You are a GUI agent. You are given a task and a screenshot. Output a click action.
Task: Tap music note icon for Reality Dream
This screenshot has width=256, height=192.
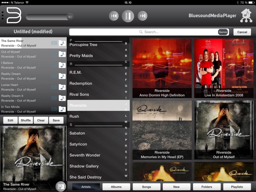tap(62, 76)
